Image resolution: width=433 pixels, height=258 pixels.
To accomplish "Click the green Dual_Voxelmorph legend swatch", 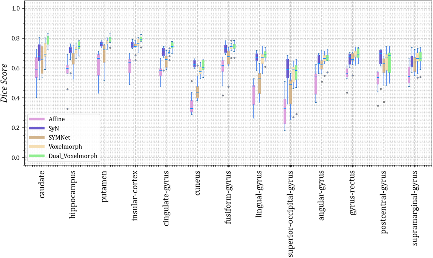I will [x=36, y=156].
